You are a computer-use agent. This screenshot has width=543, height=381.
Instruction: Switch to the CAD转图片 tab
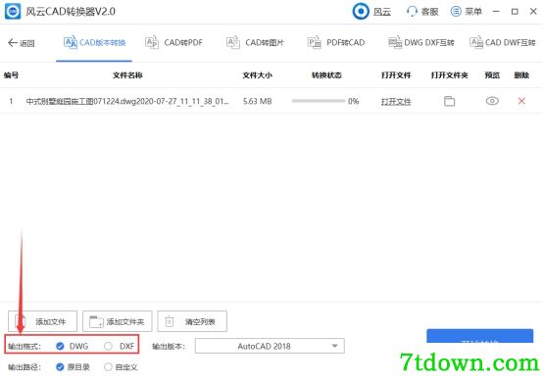(x=255, y=43)
